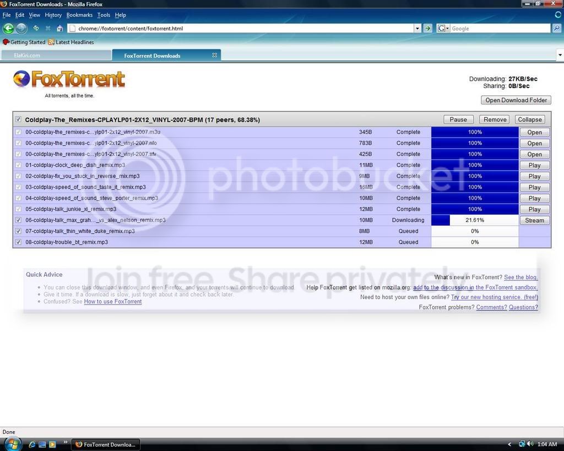The height and width of the screenshot is (451, 564).
Task: Click the 0% progress bar for track 07
Action: click(475, 231)
